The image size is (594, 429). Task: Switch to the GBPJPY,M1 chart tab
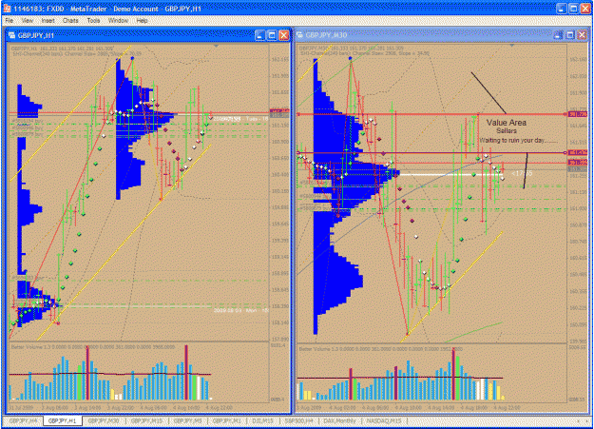pyautogui.click(x=227, y=421)
